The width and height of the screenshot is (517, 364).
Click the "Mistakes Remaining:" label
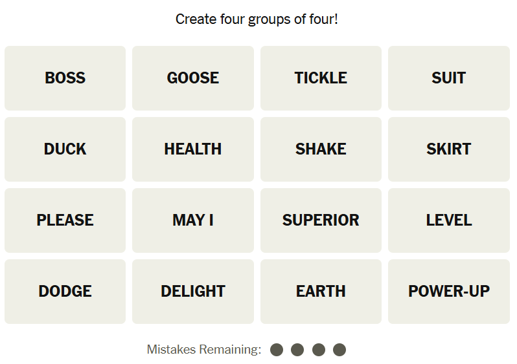click(204, 350)
